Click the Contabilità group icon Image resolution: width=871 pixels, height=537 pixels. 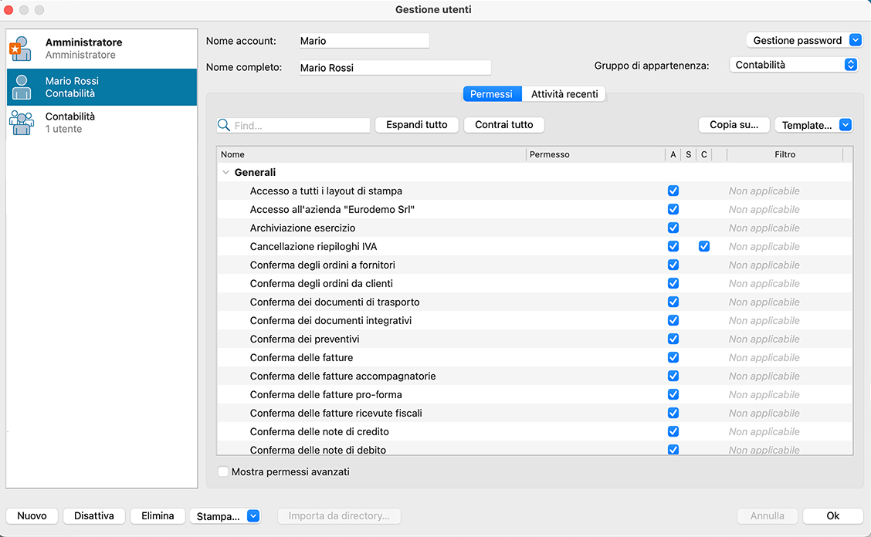click(22, 123)
